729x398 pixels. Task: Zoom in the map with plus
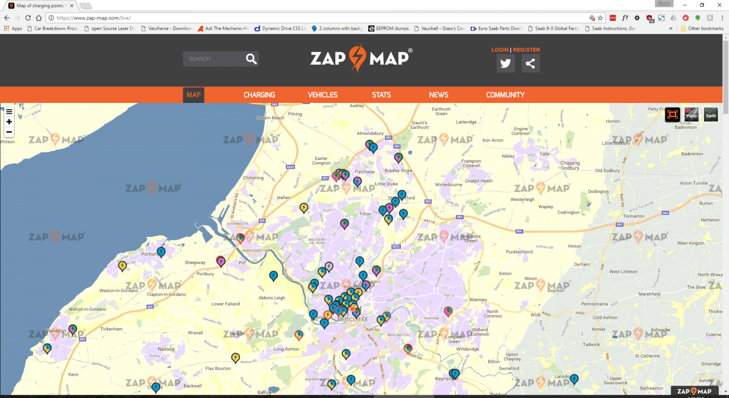[9, 122]
